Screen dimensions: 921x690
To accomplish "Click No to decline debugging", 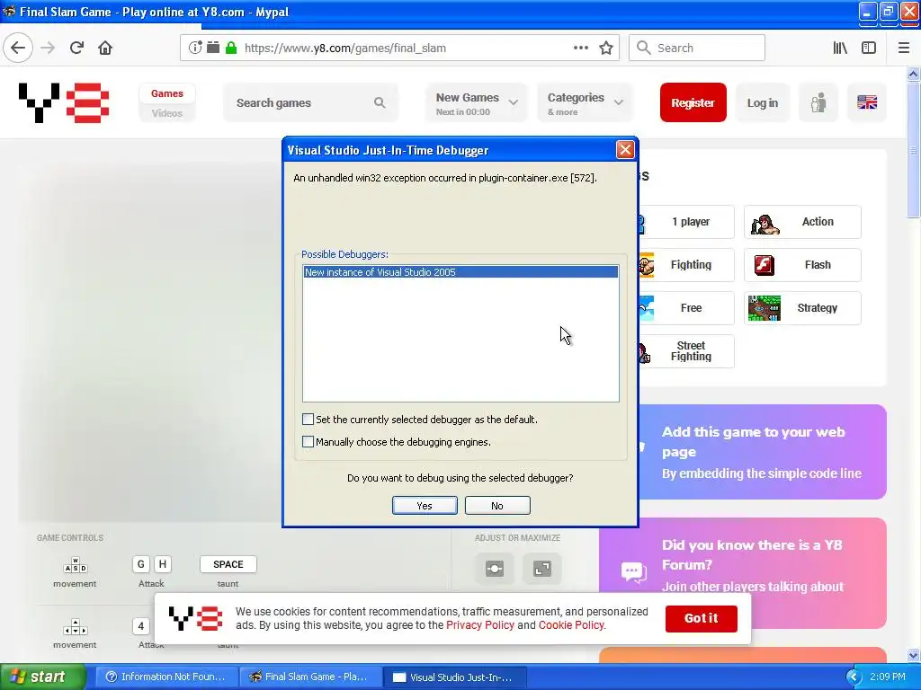I will click(497, 506).
